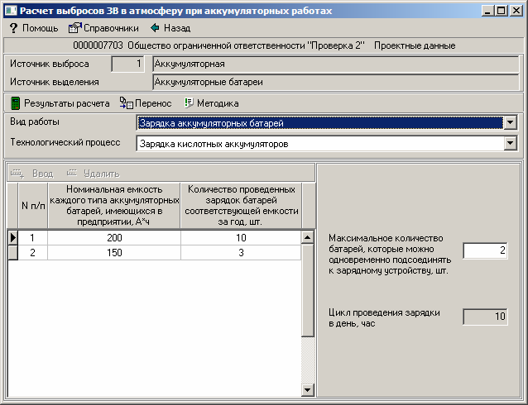Edit maximum battery count field
Screen dimensions: 528x405
[485, 250]
